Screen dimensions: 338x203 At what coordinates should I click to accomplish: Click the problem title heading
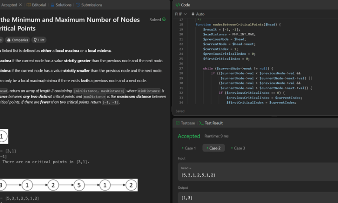tap(70, 24)
